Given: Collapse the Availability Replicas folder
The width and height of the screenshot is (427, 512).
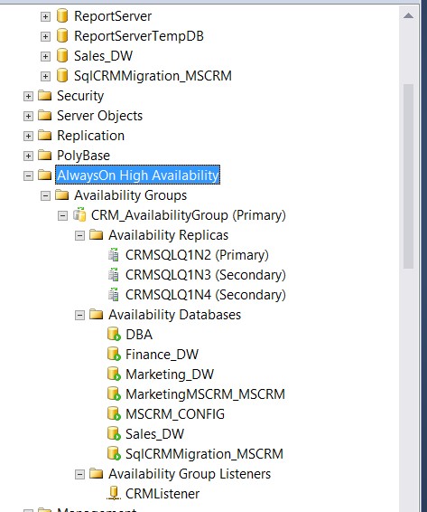Looking at the screenshot, I should click(x=79, y=236).
